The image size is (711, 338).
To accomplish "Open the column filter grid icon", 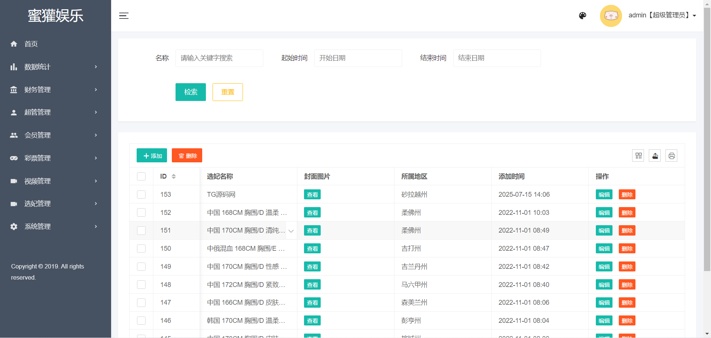I will click(638, 156).
